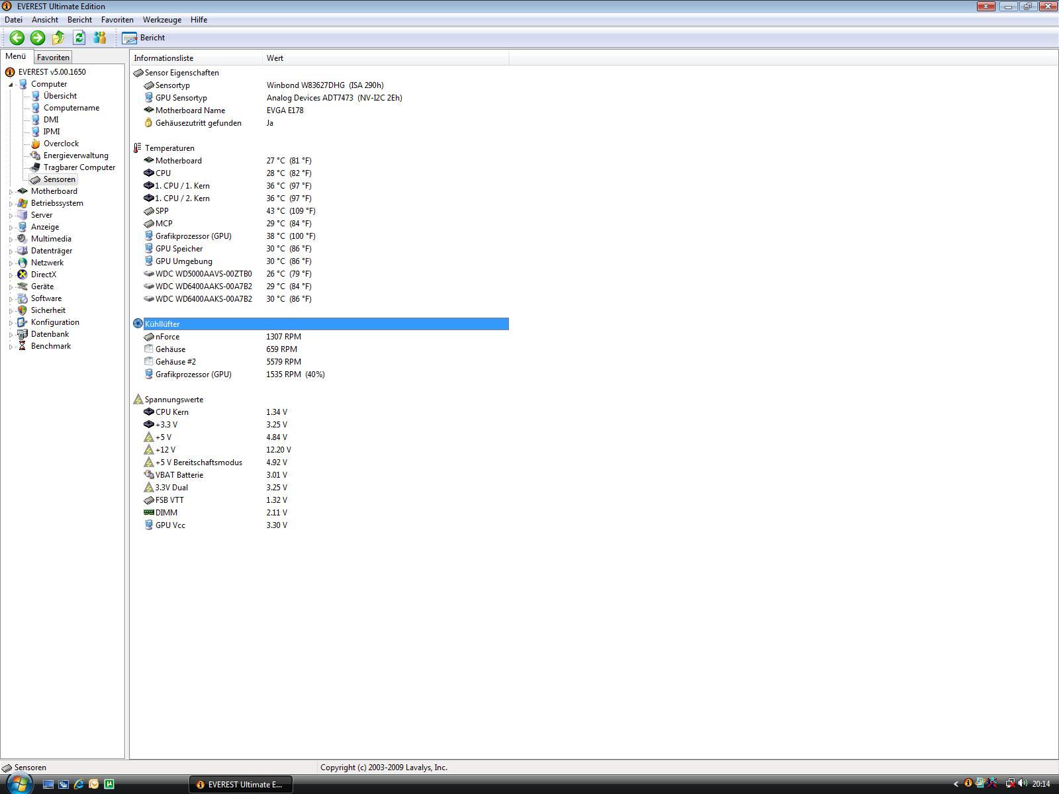Click the Windows Start orb
The image size is (1059, 794).
(x=18, y=784)
